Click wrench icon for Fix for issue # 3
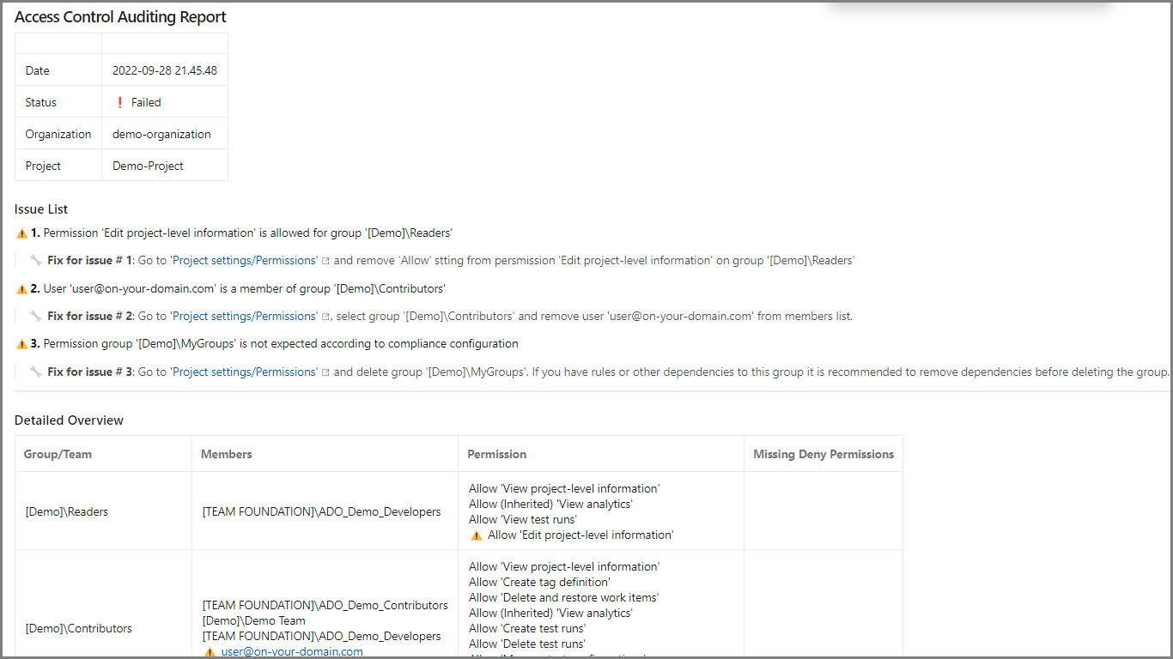This screenshot has height=659, width=1173. coord(36,372)
